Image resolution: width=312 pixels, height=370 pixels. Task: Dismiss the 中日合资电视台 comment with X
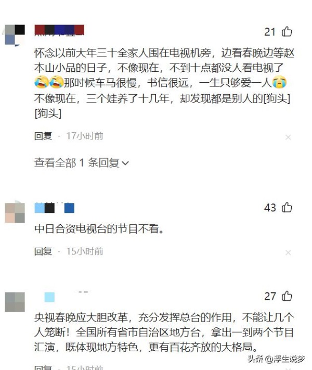[288, 253]
